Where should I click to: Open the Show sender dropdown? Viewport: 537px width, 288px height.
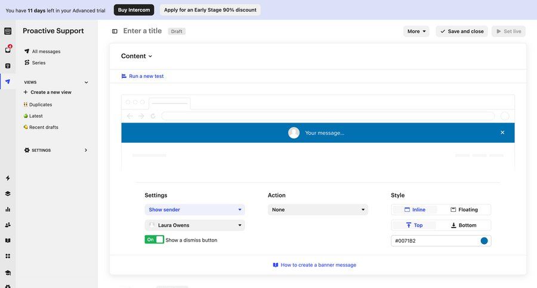point(195,210)
